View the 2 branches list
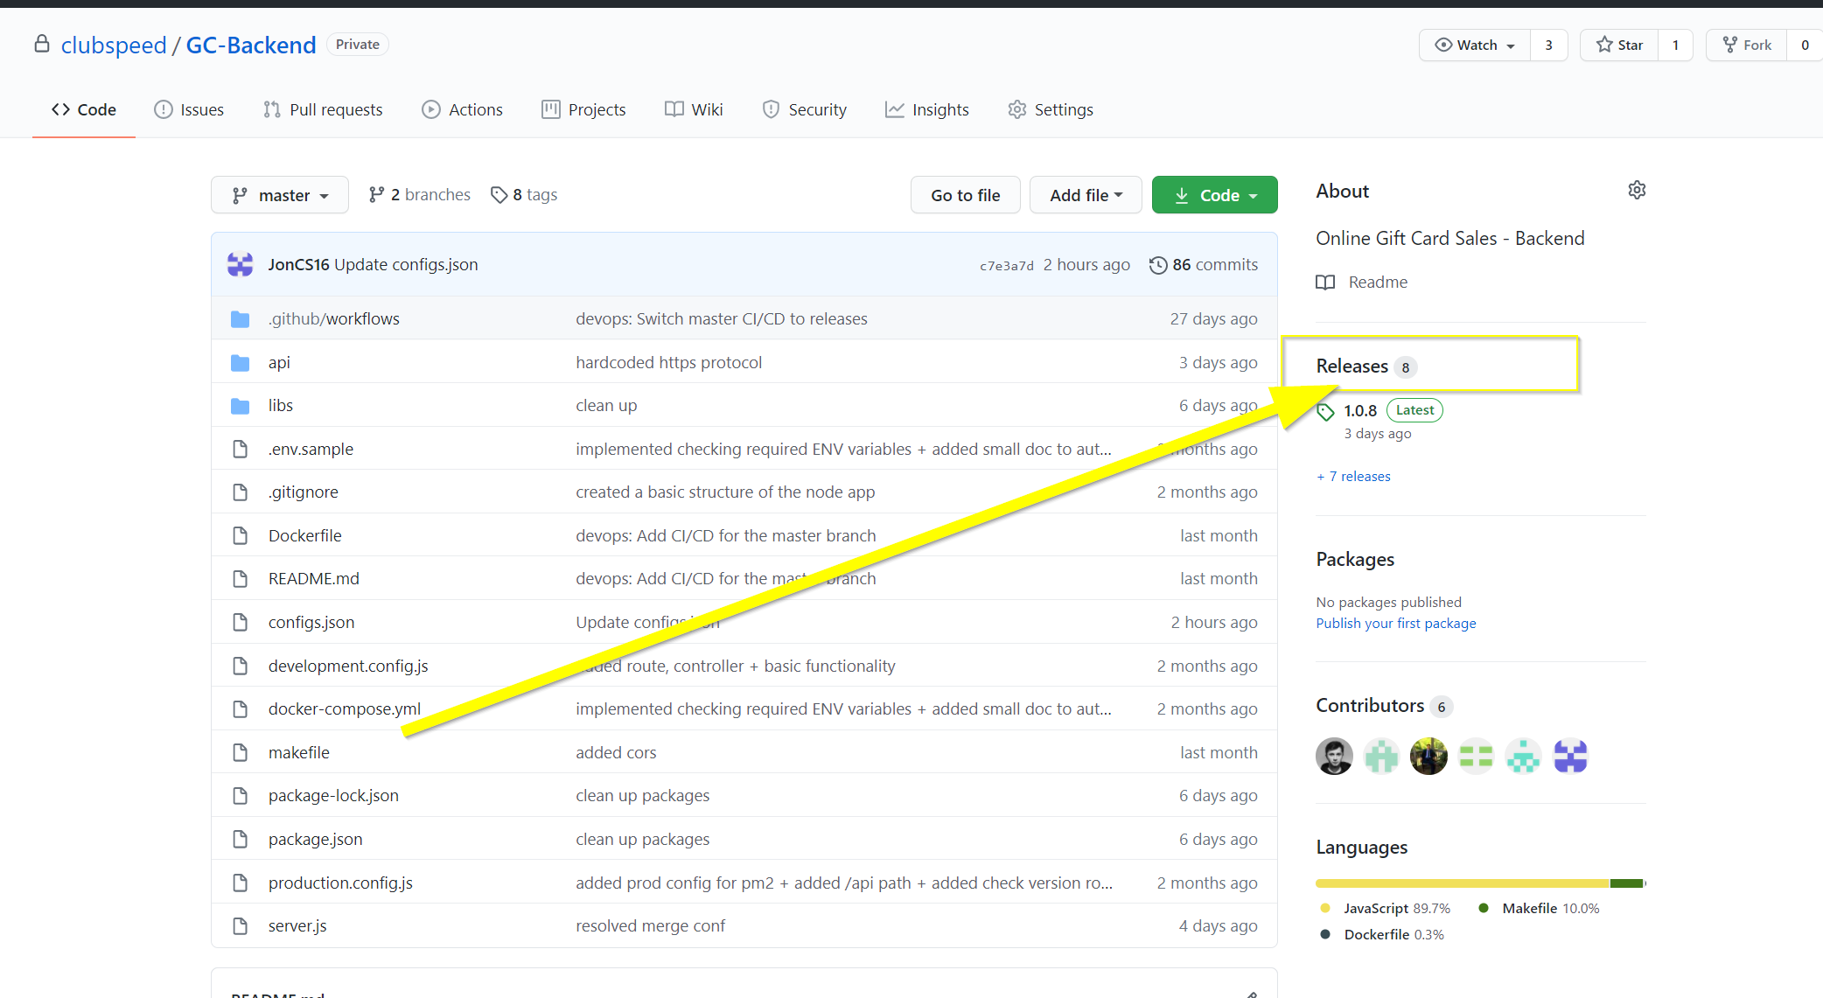Screen dimensions: 1823x998 pyautogui.click(x=420, y=195)
